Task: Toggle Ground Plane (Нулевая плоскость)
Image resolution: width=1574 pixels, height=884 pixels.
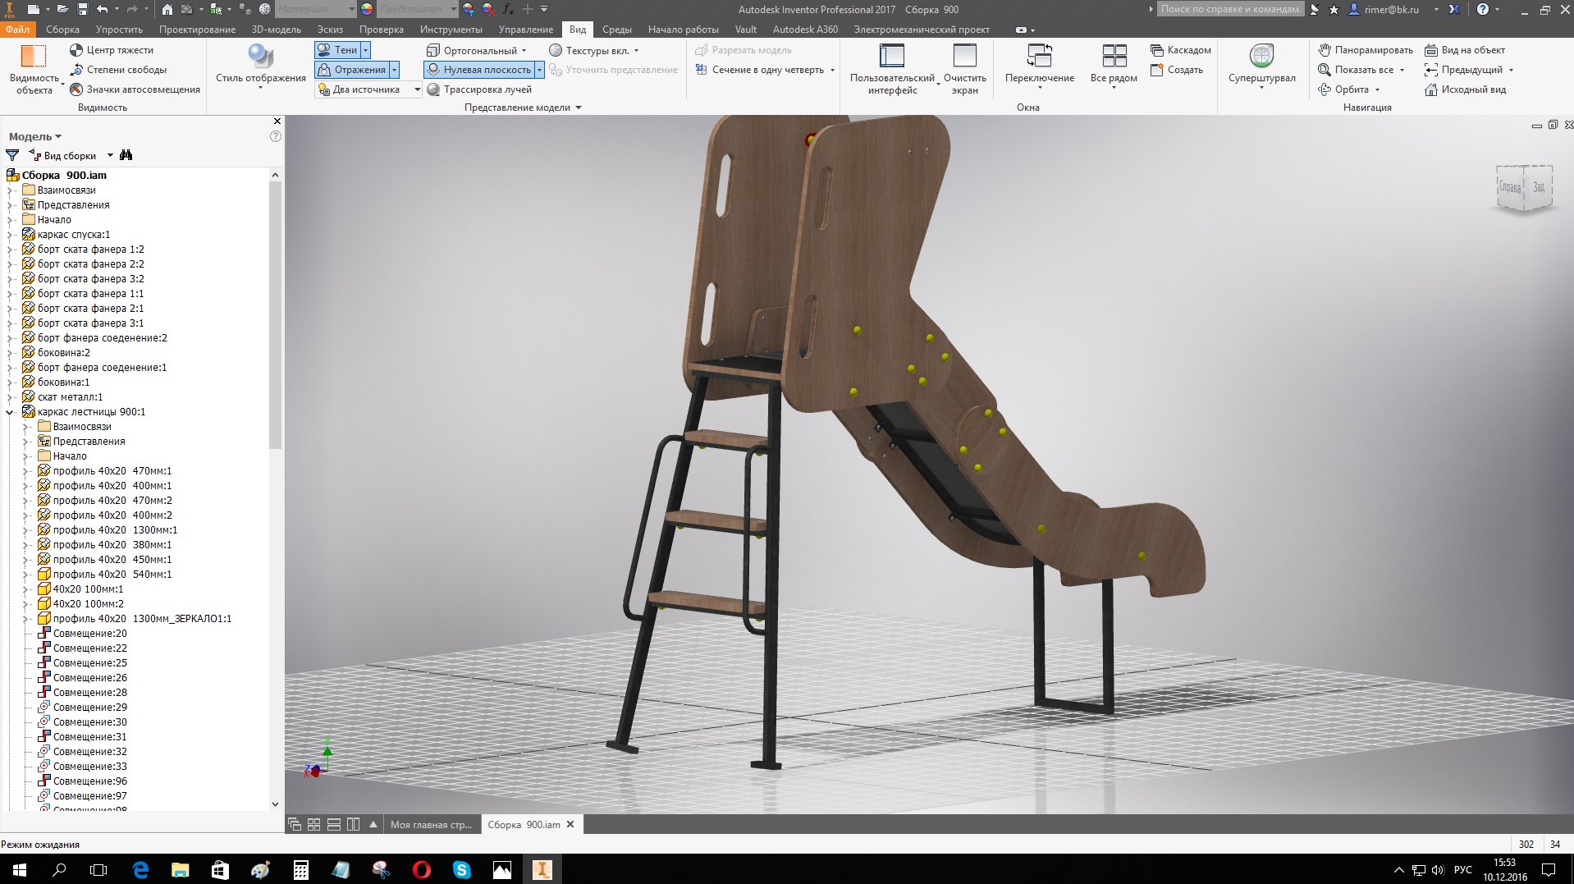Action: [x=478, y=70]
